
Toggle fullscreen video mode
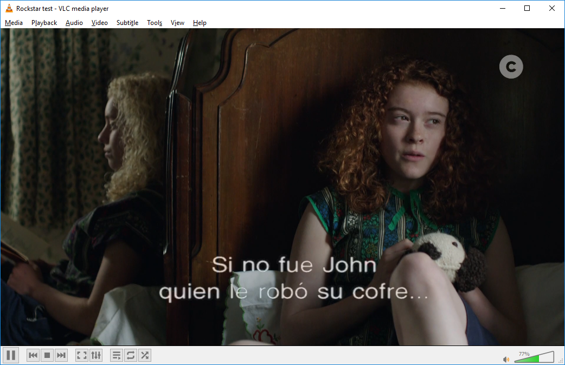82,355
